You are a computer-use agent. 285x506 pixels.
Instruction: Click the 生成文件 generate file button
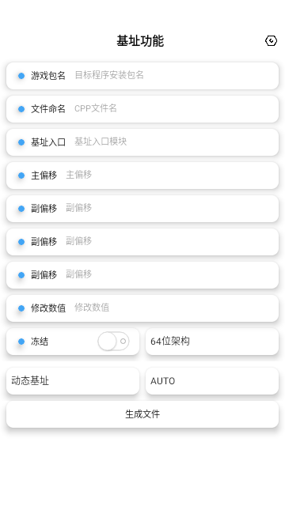coord(142,414)
